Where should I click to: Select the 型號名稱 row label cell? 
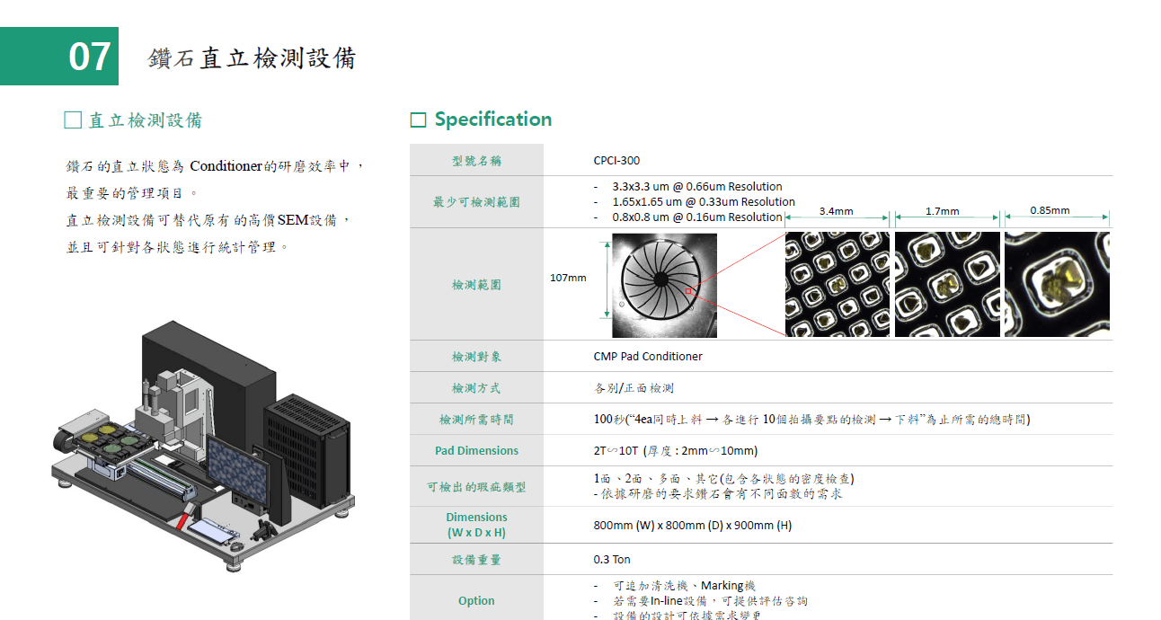476,161
